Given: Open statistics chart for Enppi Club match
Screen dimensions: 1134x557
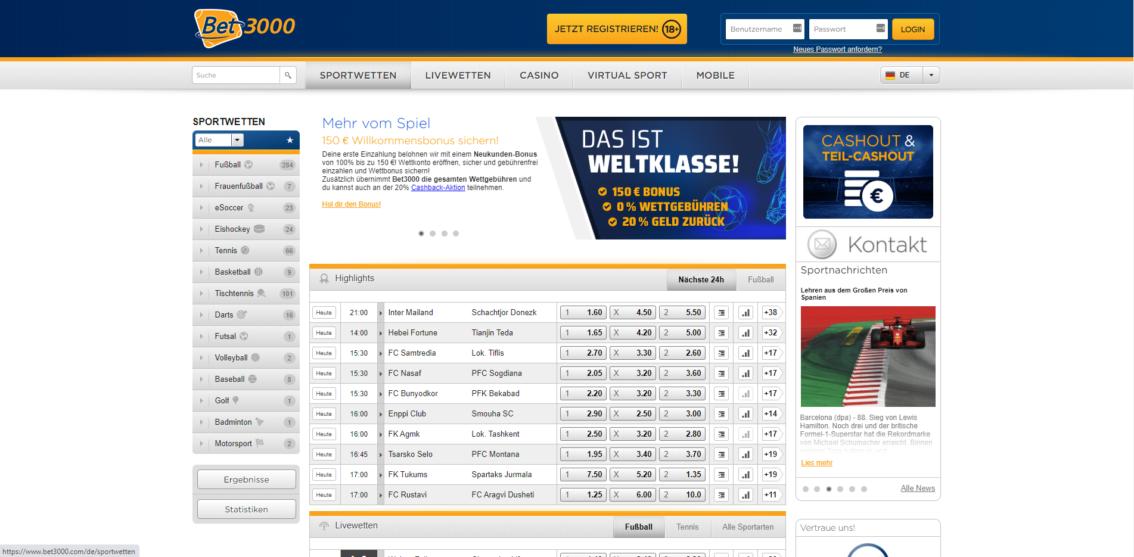Looking at the screenshot, I should [x=745, y=414].
